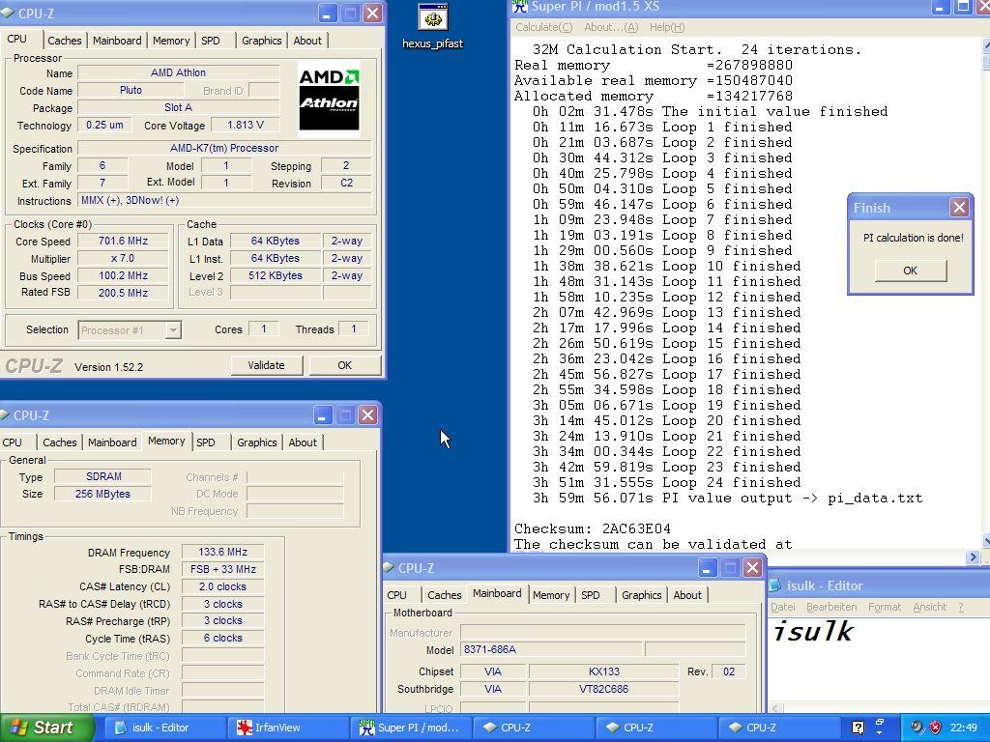Click the red security shield tray icon
The image size is (990, 742).
(935, 728)
